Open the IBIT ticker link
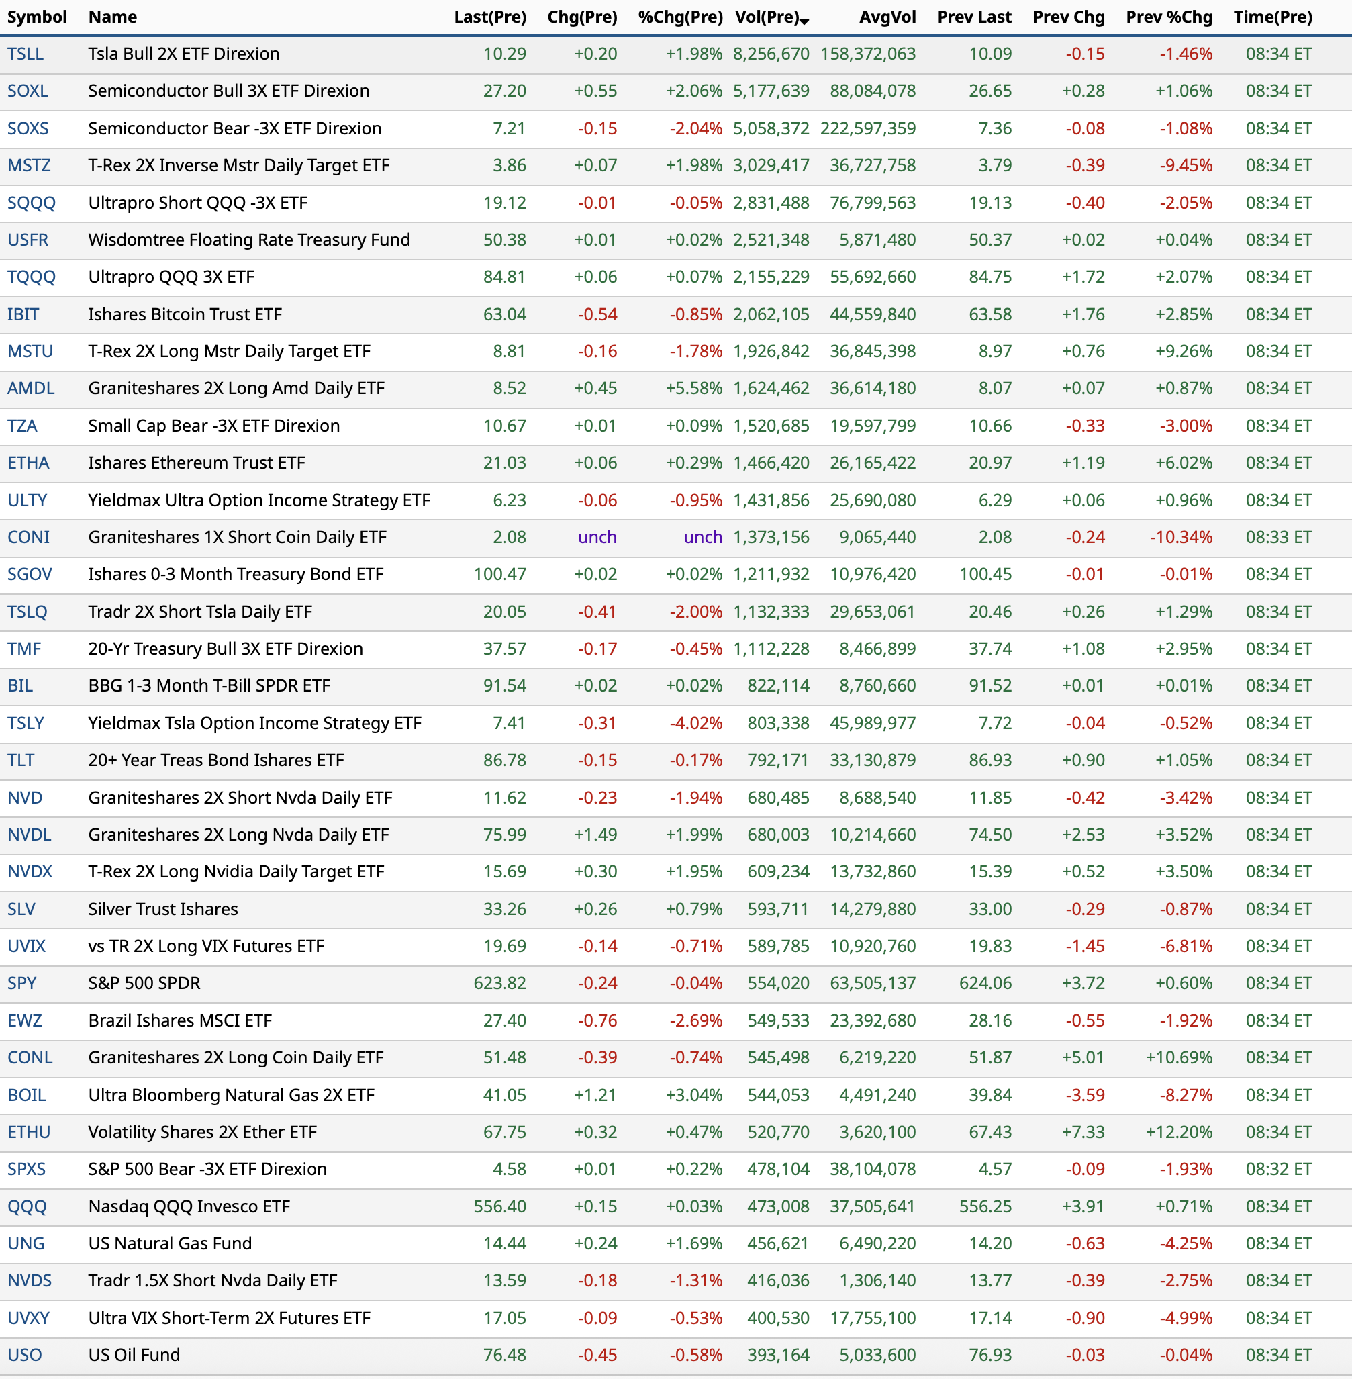1352x1379 pixels. [x=23, y=315]
